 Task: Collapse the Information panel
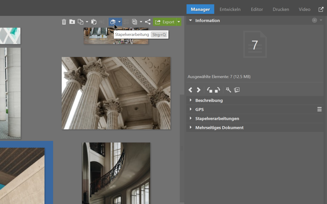(191, 20)
